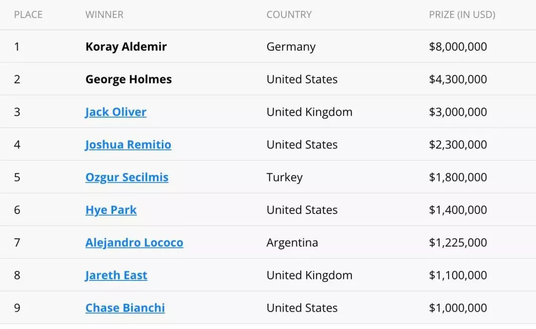Visit the Alejandro Lococo link
Image resolution: width=536 pixels, height=329 pixels.
pos(134,243)
